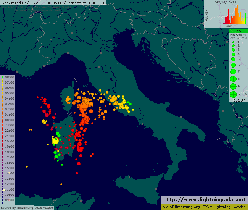Click the large yellow crosshair marker on western Sardinia
Screen dimensions: 248x210
click(x=55, y=141)
